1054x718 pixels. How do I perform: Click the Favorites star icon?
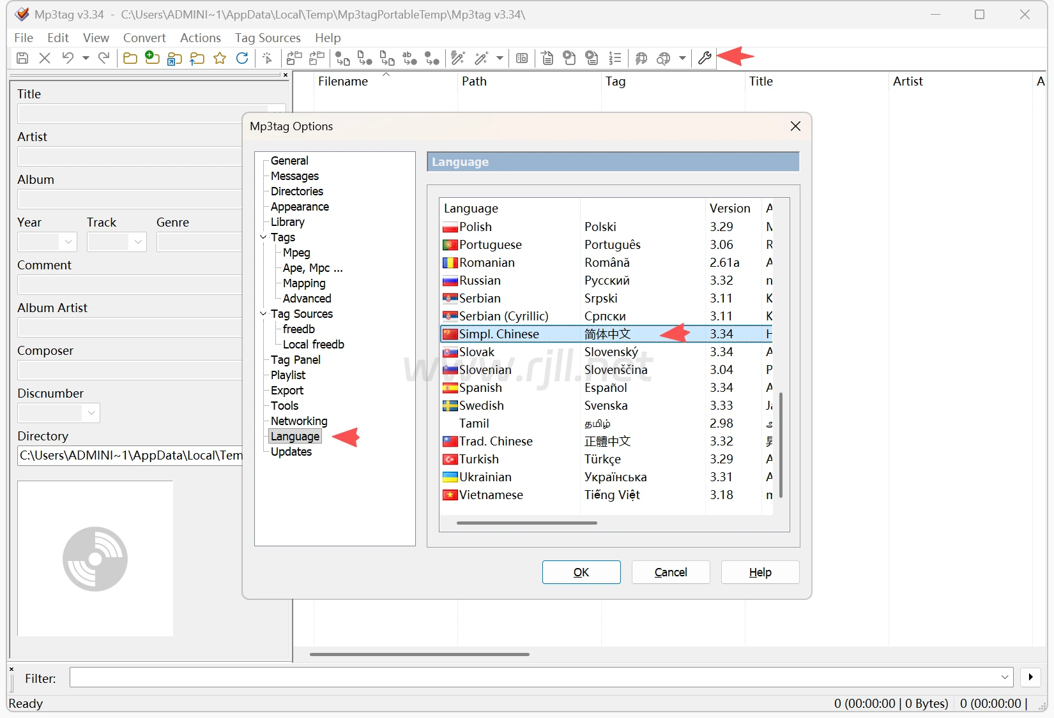220,59
